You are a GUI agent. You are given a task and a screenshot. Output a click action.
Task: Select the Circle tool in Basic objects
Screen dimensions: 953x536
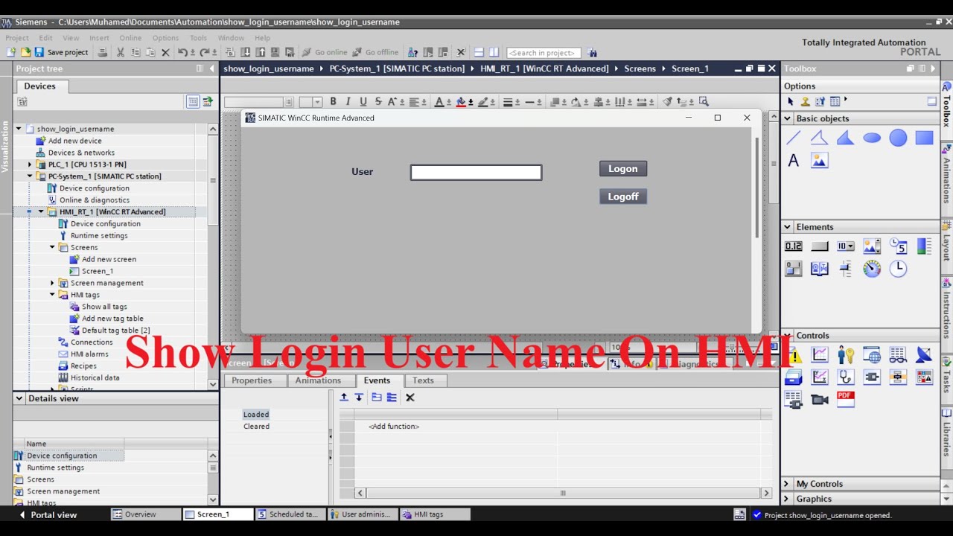[898, 138]
